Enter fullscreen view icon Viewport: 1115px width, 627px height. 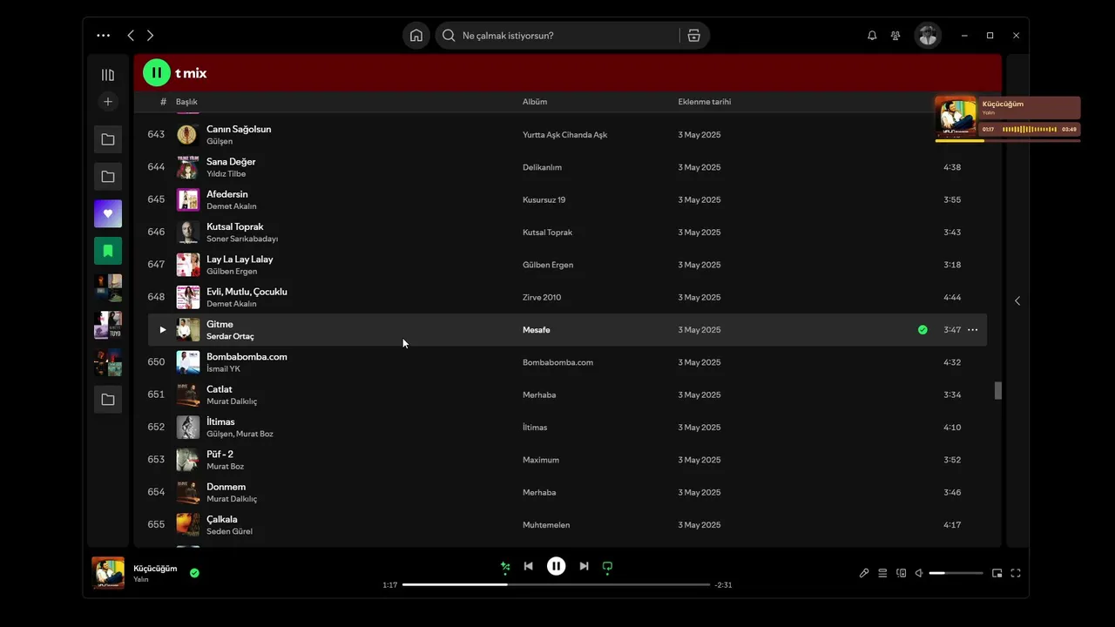pos(1016,573)
